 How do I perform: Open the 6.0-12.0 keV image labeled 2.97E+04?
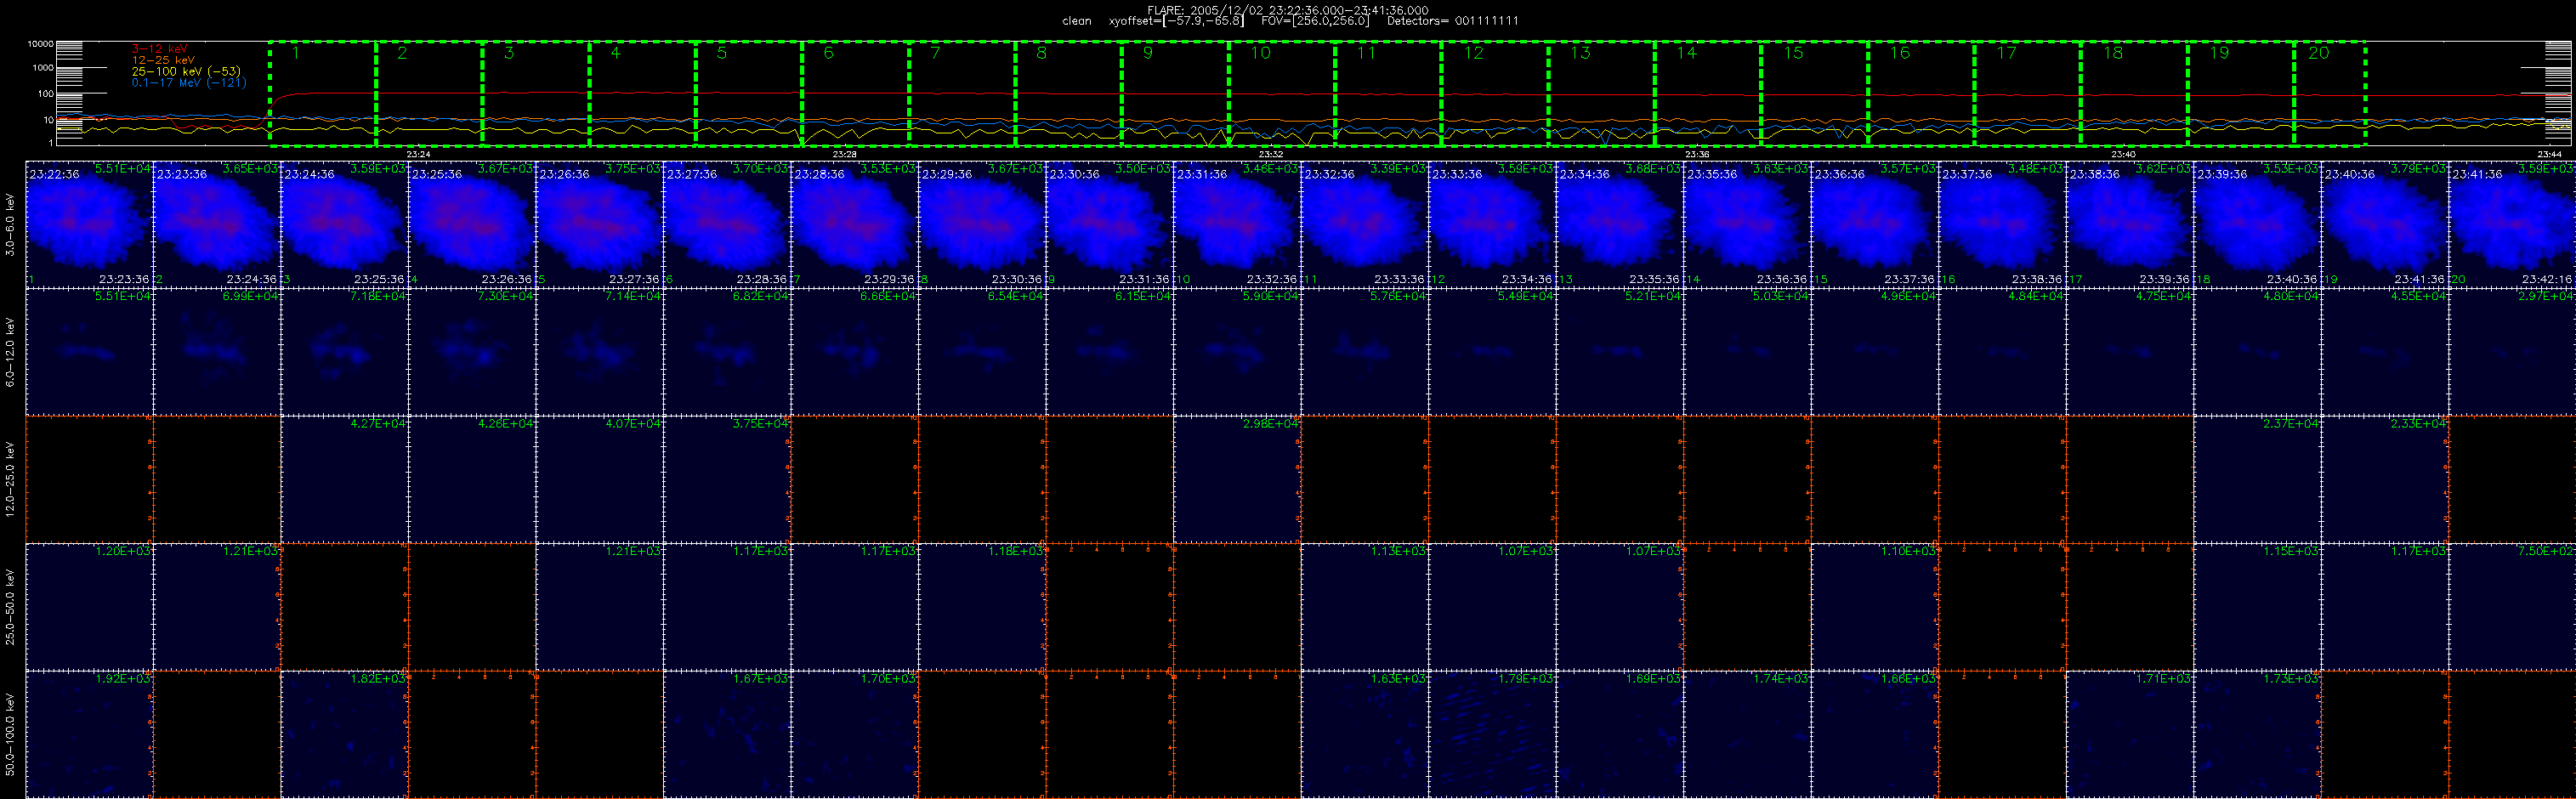point(2512,351)
